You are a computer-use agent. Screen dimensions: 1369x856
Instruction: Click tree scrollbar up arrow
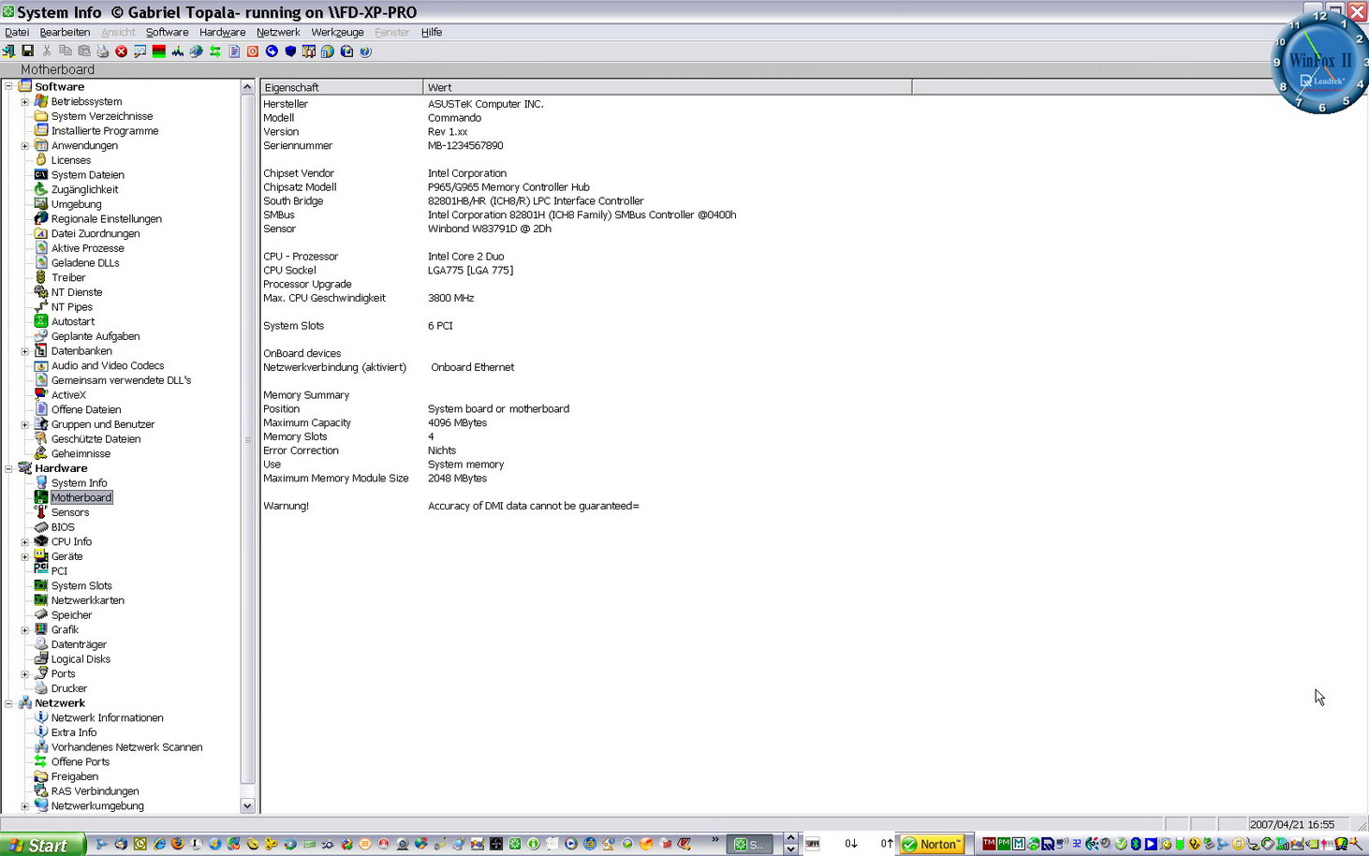[247, 87]
